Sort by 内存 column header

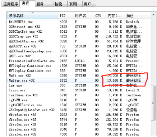(x=114, y=15)
